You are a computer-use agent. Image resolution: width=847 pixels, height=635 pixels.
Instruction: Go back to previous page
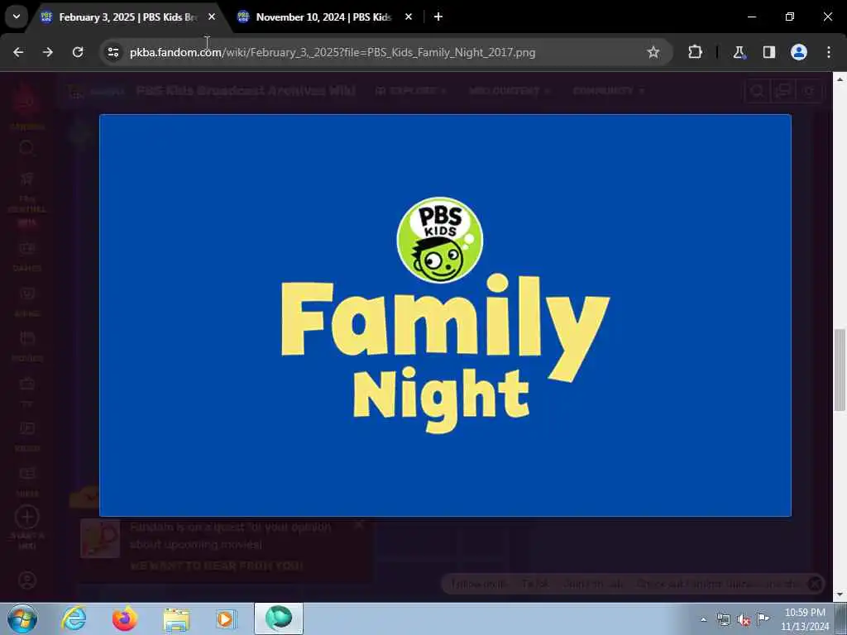[x=18, y=52]
